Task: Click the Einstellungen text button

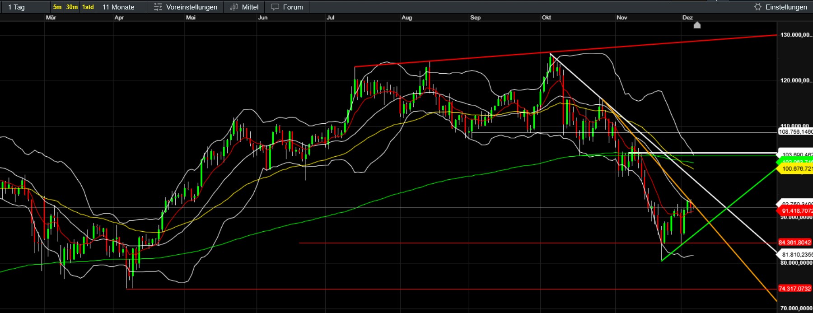Action: pyautogui.click(x=786, y=7)
